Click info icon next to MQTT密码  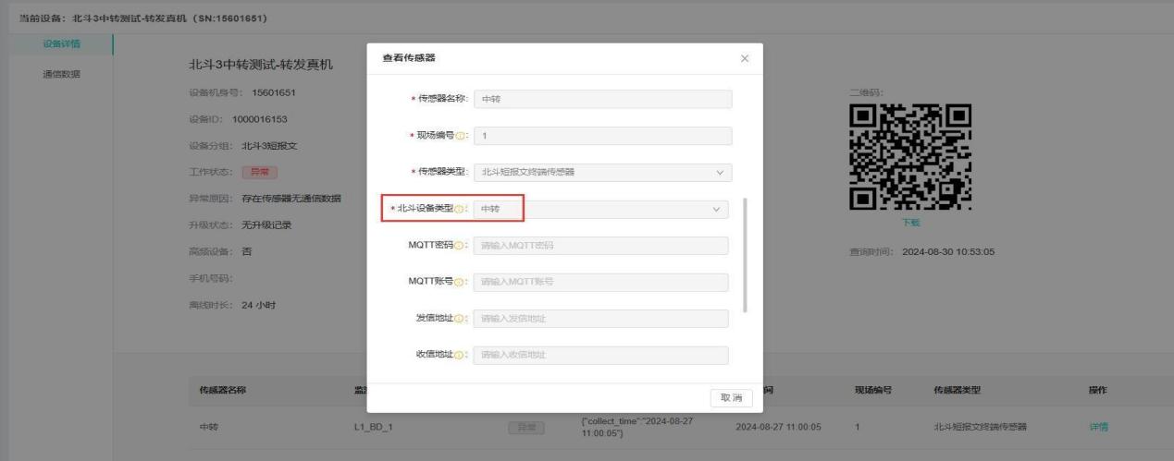pyautogui.click(x=456, y=246)
